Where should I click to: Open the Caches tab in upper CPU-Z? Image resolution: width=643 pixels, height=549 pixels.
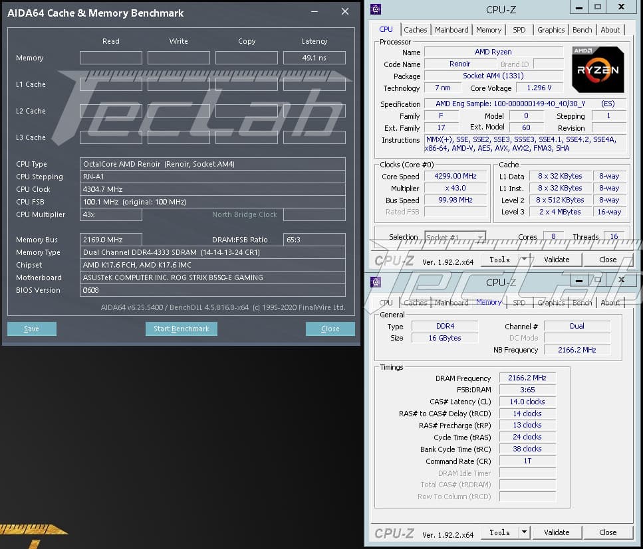(415, 30)
